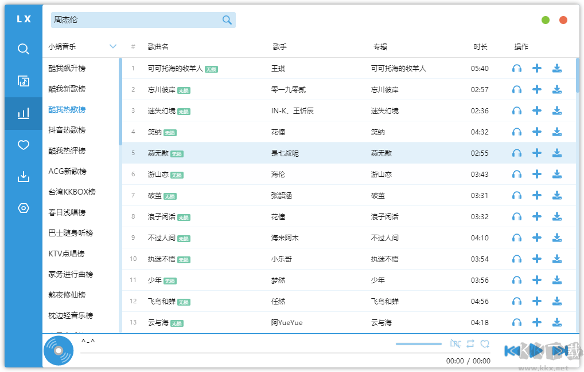Play 可可托海的牧羊人 with the headphone icon
584x372 pixels.
516,68
